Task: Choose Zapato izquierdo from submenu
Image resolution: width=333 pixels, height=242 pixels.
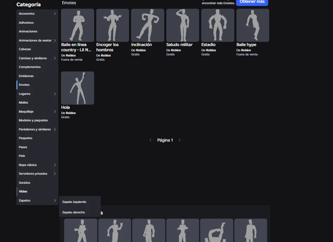Action: 74,202
